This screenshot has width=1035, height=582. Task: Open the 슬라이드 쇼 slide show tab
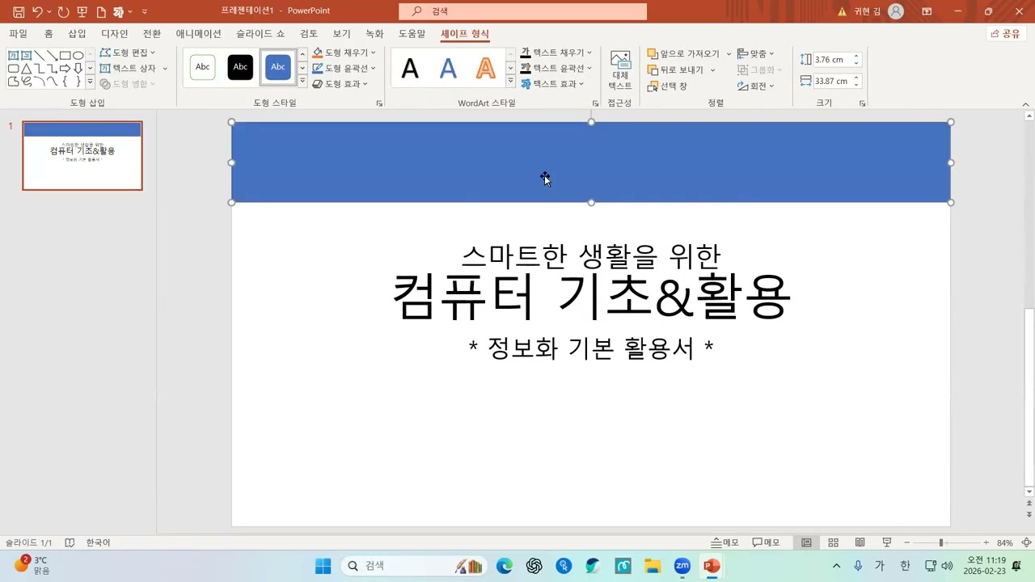[260, 34]
